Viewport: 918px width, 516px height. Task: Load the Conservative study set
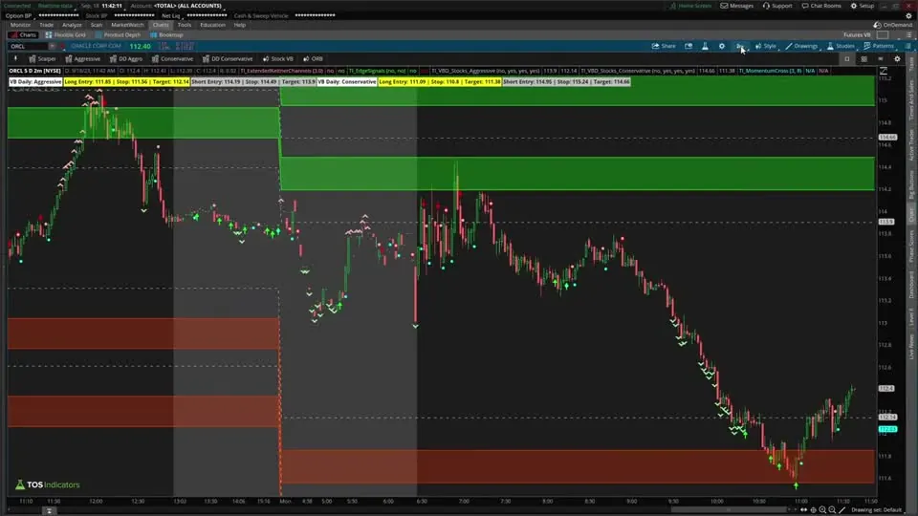[x=172, y=59]
